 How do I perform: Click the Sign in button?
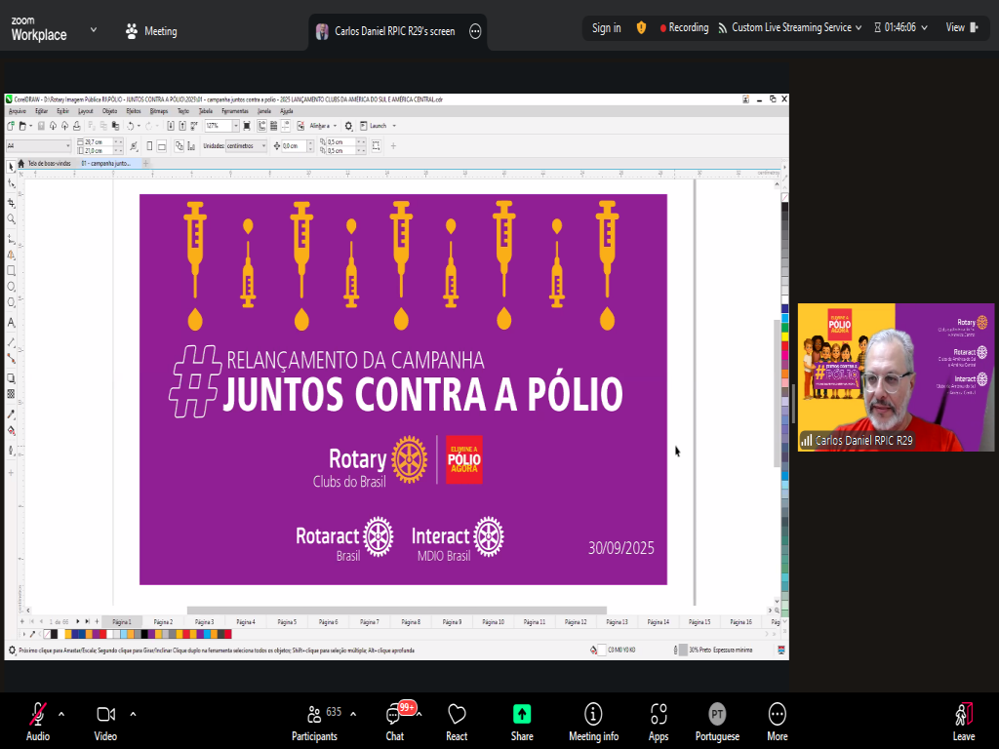tap(606, 27)
